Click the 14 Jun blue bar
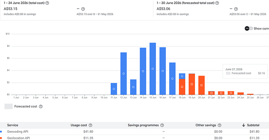 pos(143,71)
